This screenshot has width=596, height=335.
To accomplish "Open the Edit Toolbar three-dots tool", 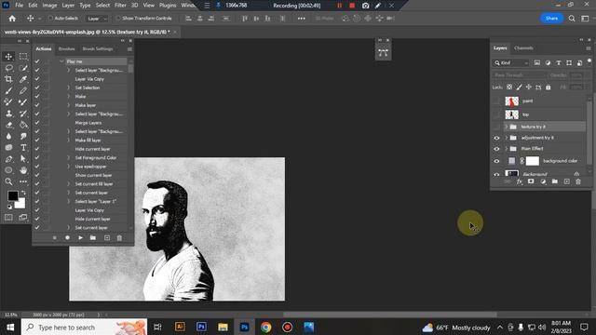I will (x=23, y=181).
